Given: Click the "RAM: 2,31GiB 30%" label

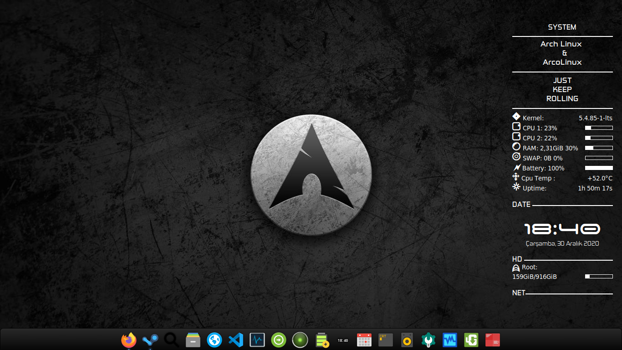Looking at the screenshot, I should [x=551, y=148].
